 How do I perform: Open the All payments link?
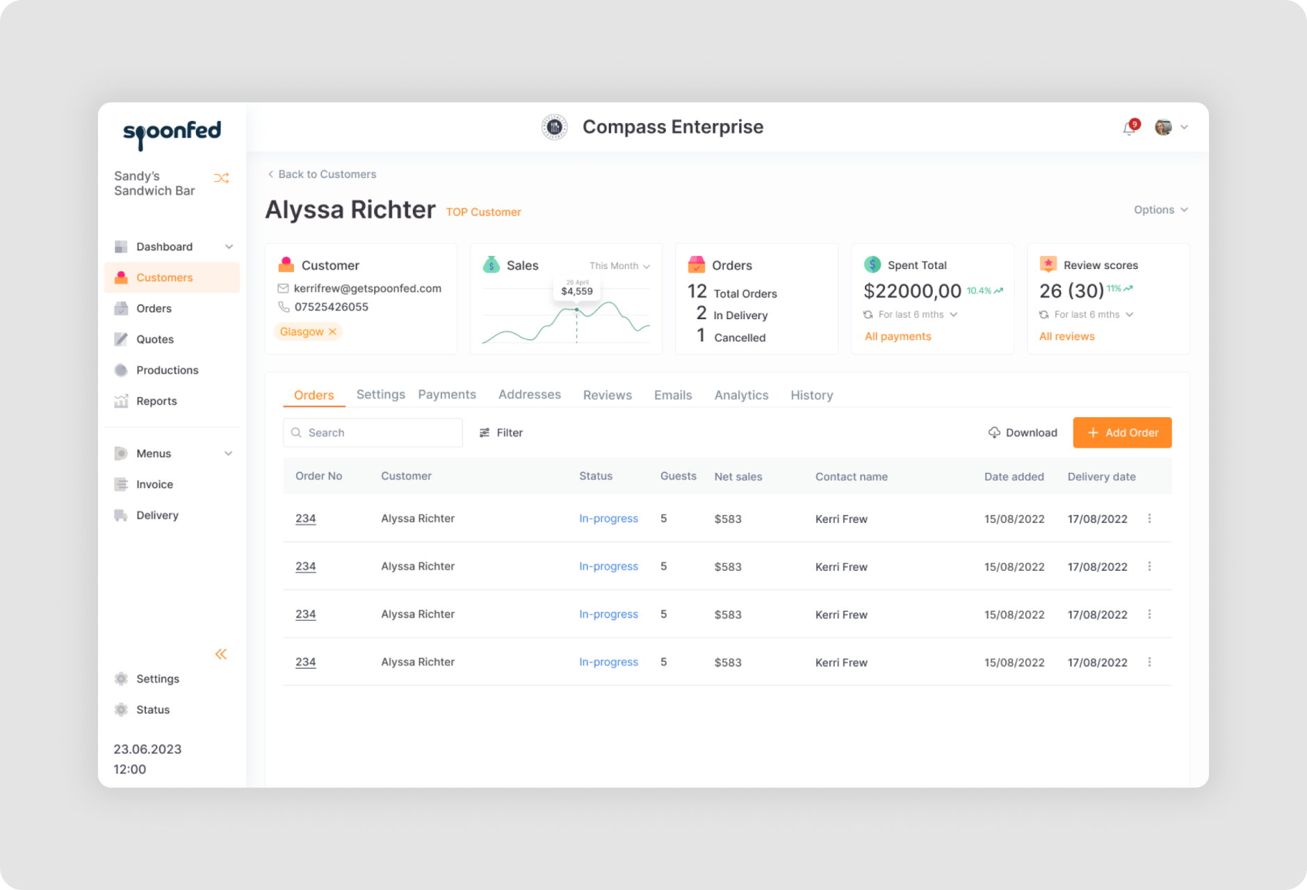click(x=898, y=337)
